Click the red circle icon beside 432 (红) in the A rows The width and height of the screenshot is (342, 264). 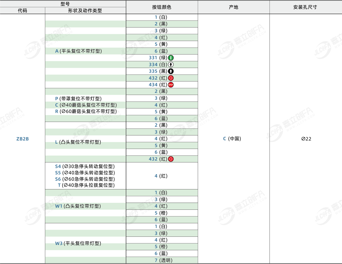[x=171, y=78]
